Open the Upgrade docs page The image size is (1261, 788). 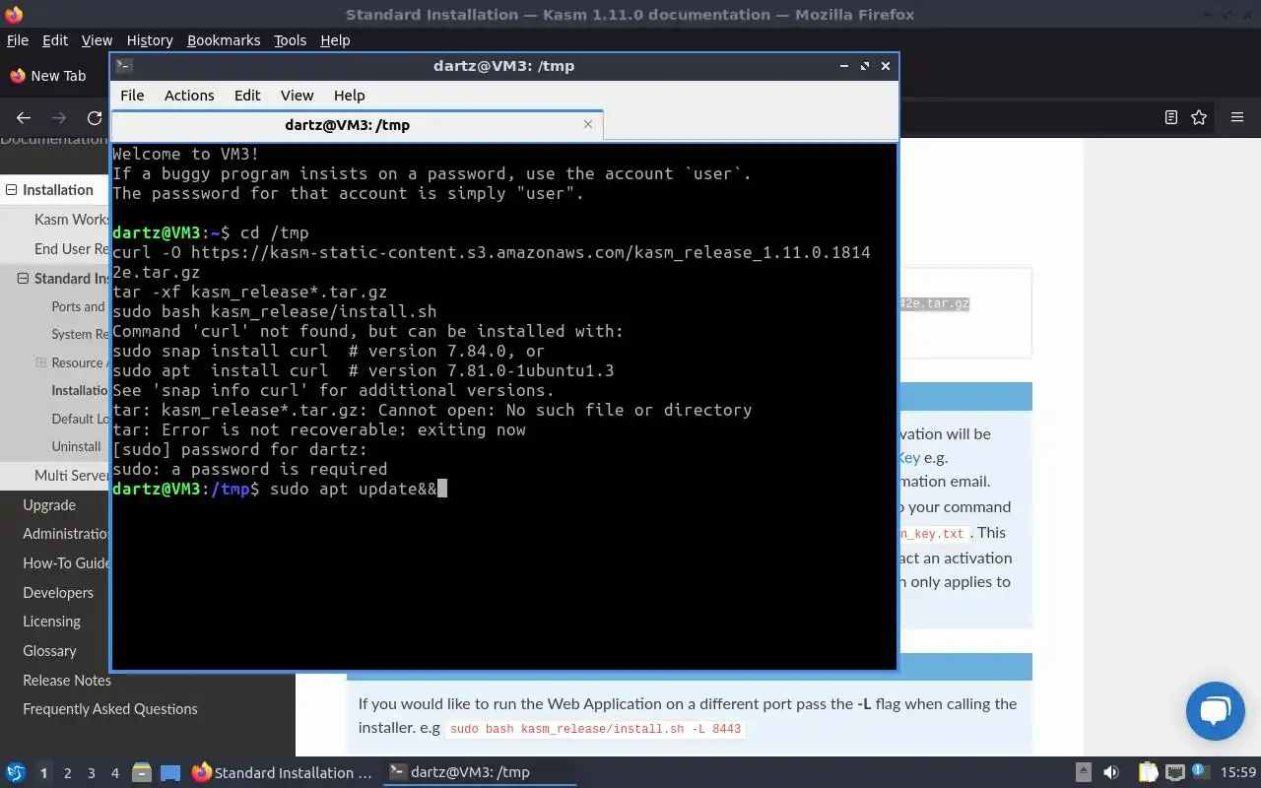pyautogui.click(x=49, y=505)
